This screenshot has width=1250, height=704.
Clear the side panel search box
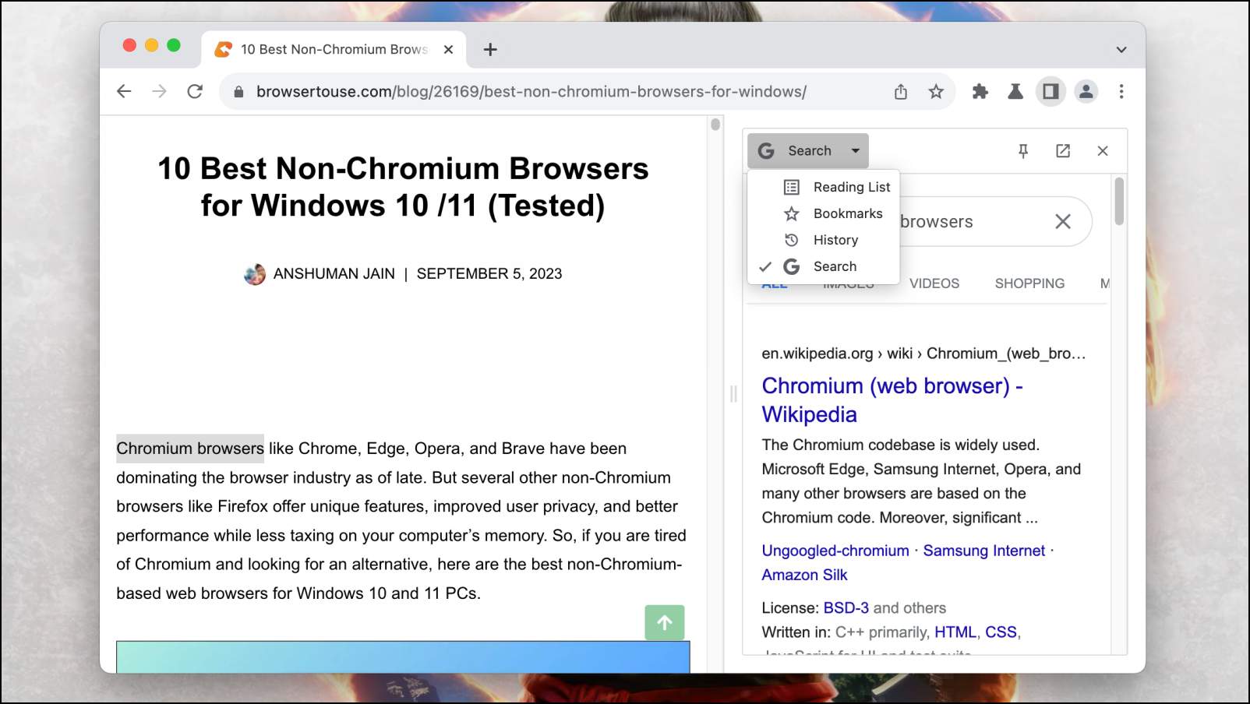coord(1063,222)
